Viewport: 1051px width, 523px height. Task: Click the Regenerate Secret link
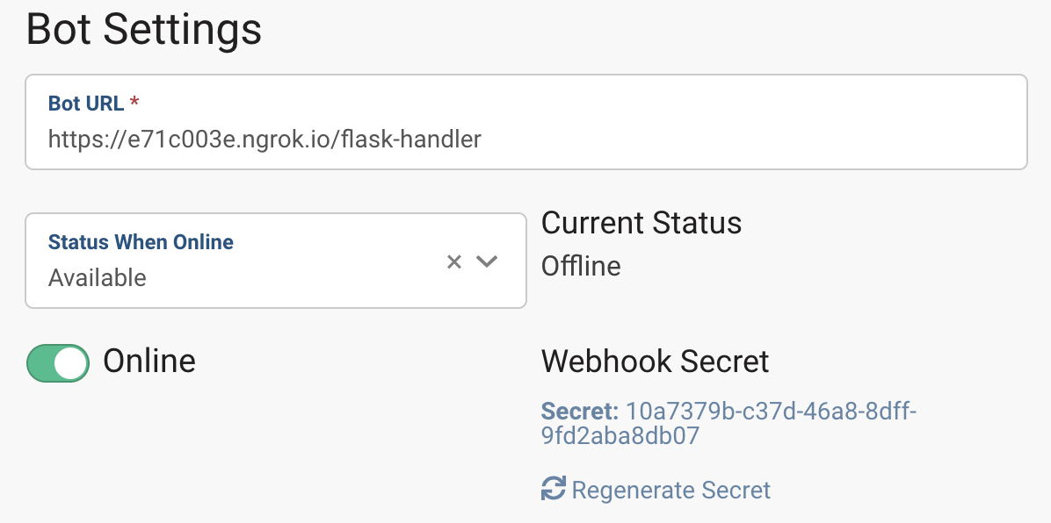669,489
